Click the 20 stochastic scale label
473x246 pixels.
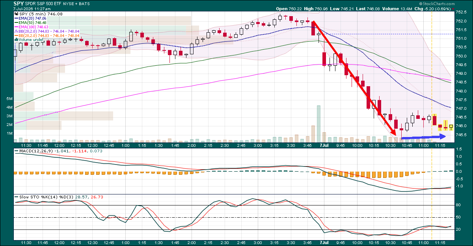coord(458,229)
